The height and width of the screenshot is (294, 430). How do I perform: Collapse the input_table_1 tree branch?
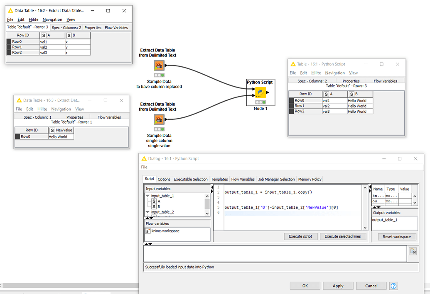[x=148, y=195]
